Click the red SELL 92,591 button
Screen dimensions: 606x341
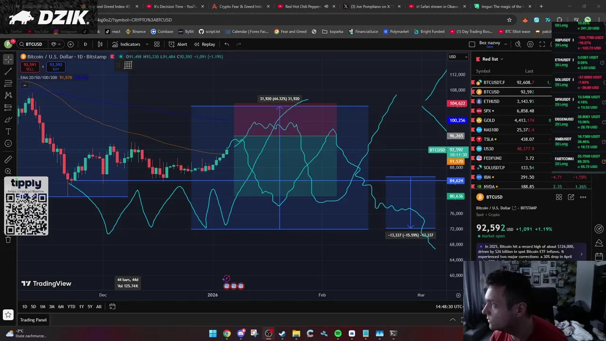[x=30, y=66]
